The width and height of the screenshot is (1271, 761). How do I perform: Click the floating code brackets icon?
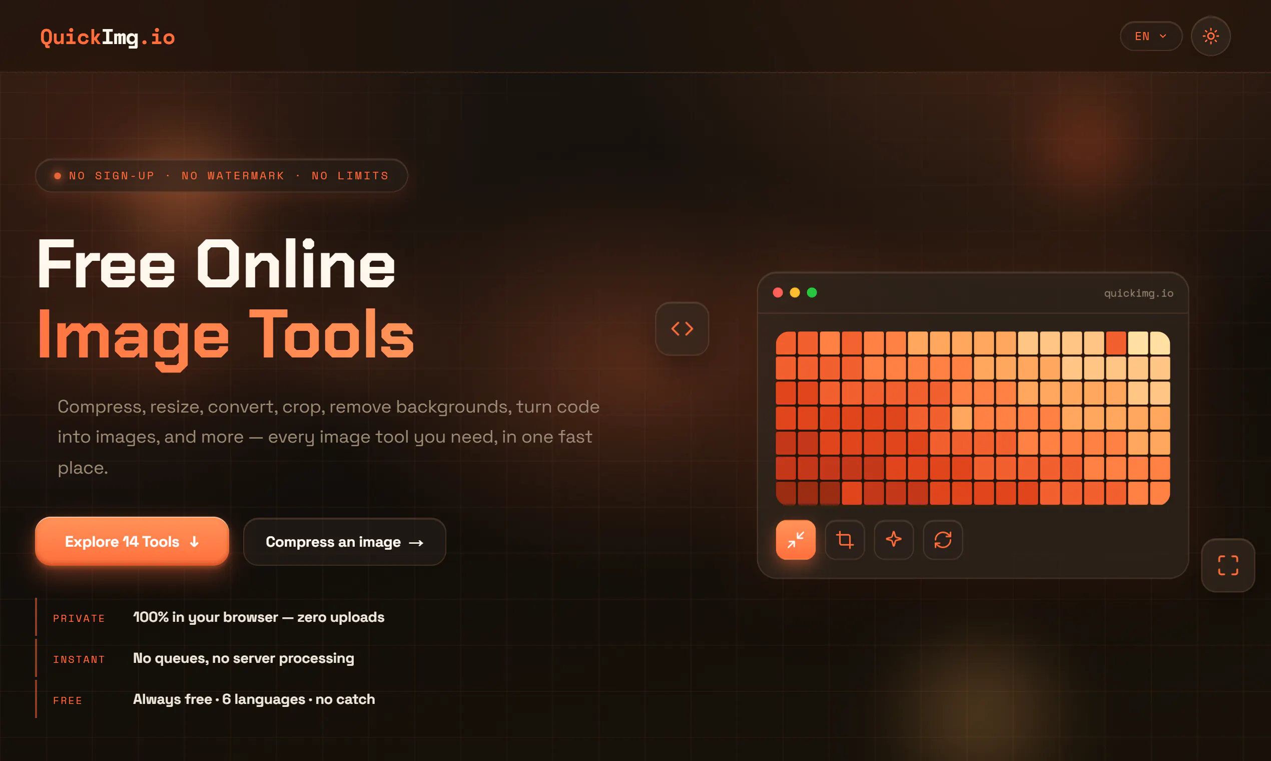682,329
